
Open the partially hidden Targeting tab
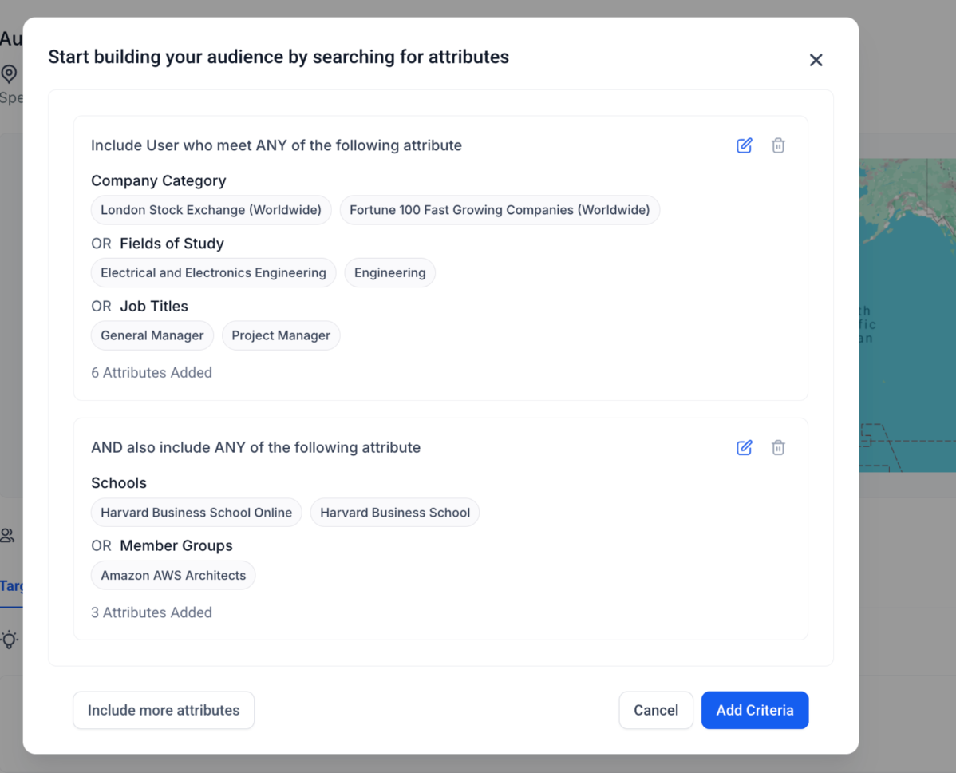[11, 586]
